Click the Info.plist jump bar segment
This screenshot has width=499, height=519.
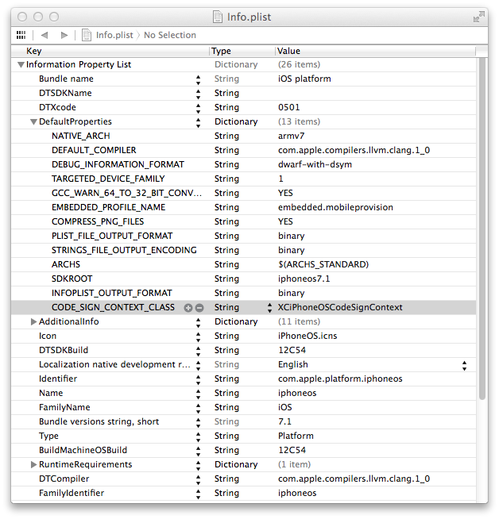pos(114,35)
